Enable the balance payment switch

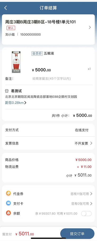pos(86,213)
